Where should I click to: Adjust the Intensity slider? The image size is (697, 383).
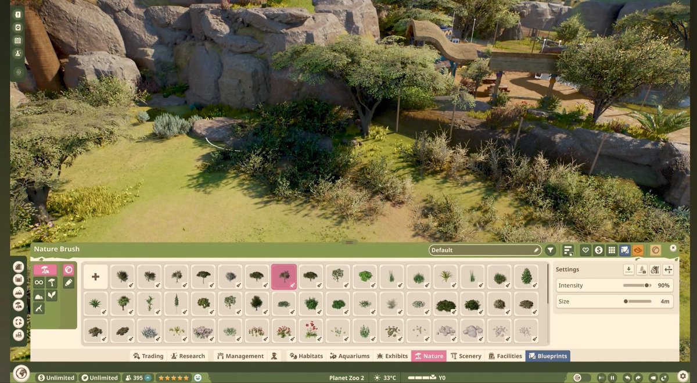click(637, 285)
